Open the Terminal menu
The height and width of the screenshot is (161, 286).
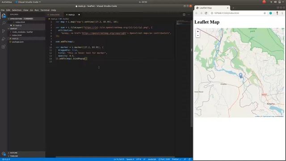(x=45, y=10)
